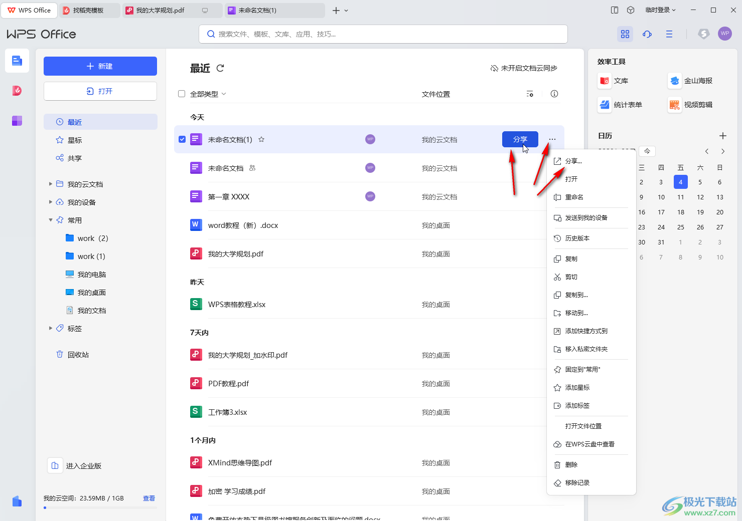
Task: Choose 历史版本 from the context menu
Action: point(591,238)
